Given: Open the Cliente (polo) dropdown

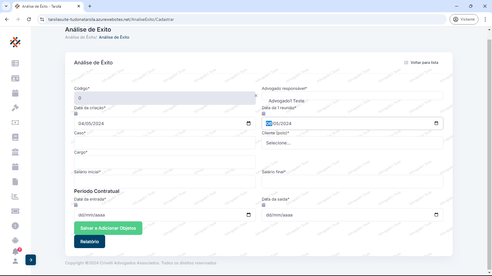Looking at the screenshot, I should 352,143.
